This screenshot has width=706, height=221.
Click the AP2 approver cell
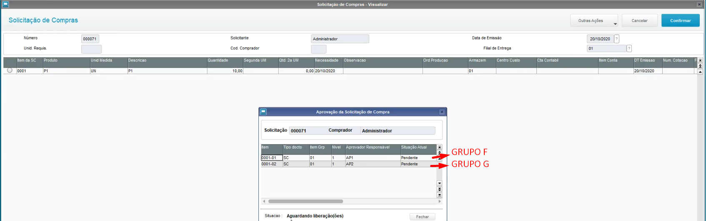click(373, 164)
